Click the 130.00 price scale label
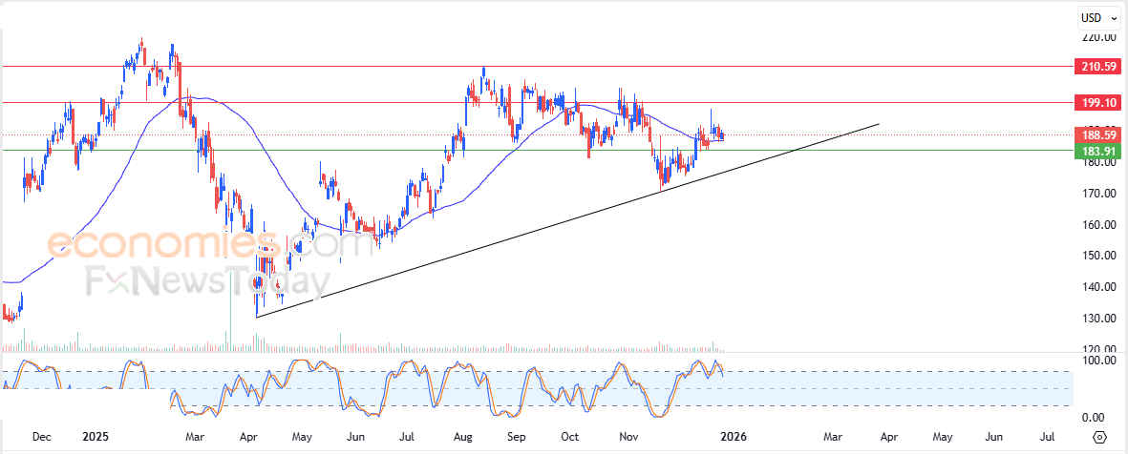This screenshot has height=454, width=1128. [1096, 318]
